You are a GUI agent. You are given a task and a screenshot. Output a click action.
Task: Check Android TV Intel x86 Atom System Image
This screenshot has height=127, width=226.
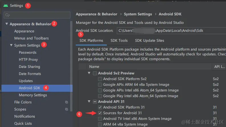(100, 119)
